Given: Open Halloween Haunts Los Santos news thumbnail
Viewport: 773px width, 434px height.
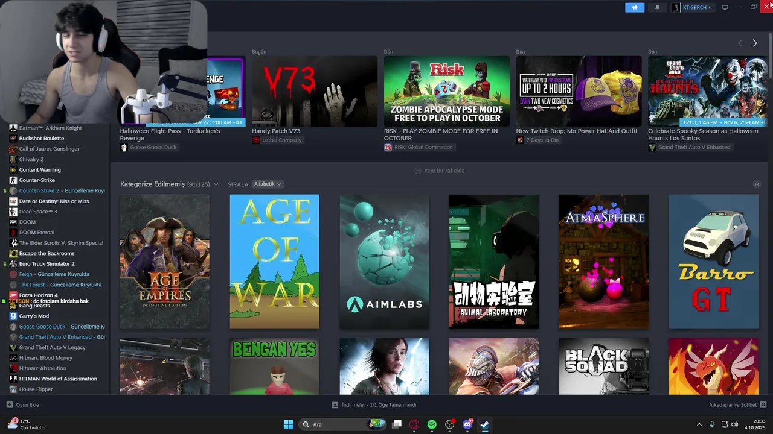Looking at the screenshot, I should pyautogui.click(x=708, y=91).
